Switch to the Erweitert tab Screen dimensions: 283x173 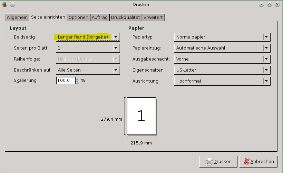(153, 18)
